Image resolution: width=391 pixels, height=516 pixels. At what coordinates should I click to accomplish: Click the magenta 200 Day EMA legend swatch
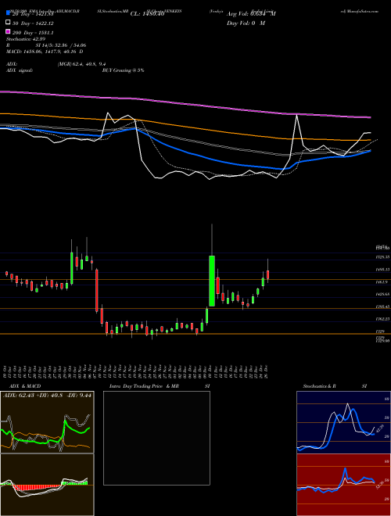(8, 31)
